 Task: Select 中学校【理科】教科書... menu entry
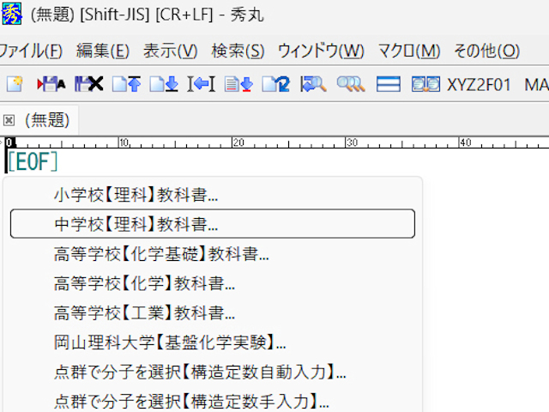136,224
